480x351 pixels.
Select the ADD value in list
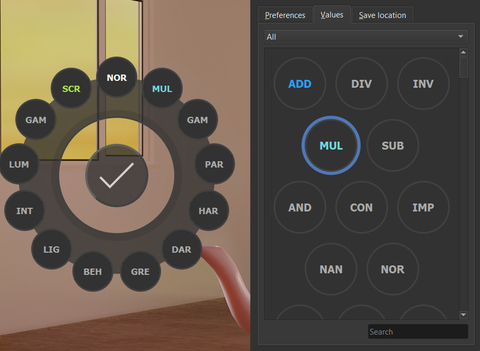(300, 84)
